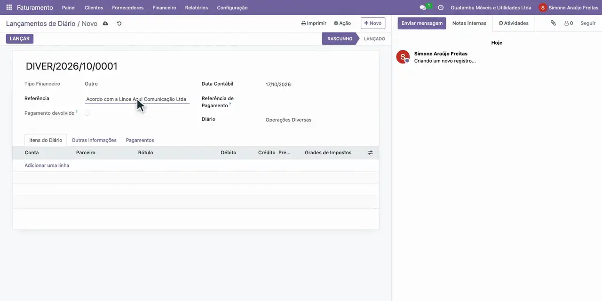Image resolution: width=602 pixels, height=301 pixels.
Task: Open the Atividades button in chatter
Action: click(514, 23)
